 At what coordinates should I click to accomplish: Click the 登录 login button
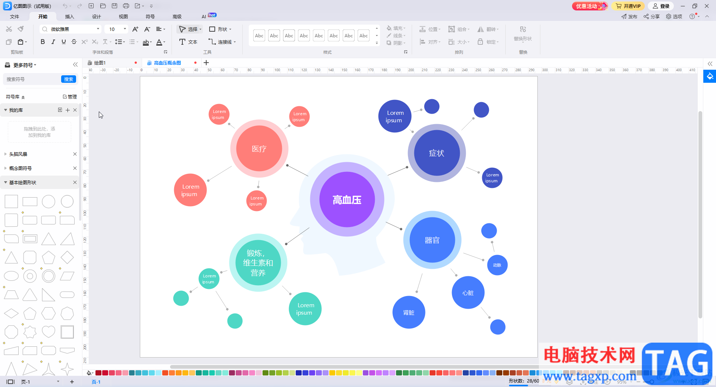661,6
